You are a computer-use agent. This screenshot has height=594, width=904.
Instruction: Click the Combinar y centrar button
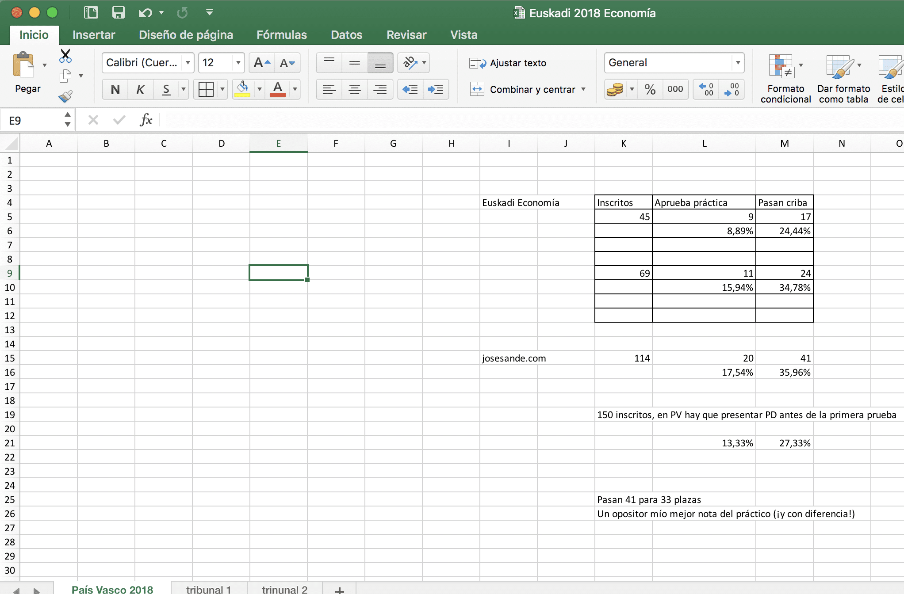(522, 89)
